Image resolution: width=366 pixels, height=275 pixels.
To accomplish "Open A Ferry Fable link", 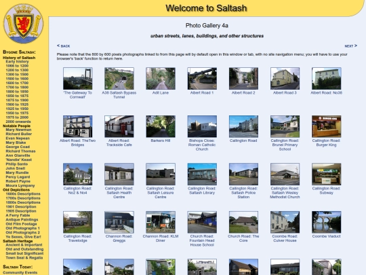I will (x=18, y=215).
